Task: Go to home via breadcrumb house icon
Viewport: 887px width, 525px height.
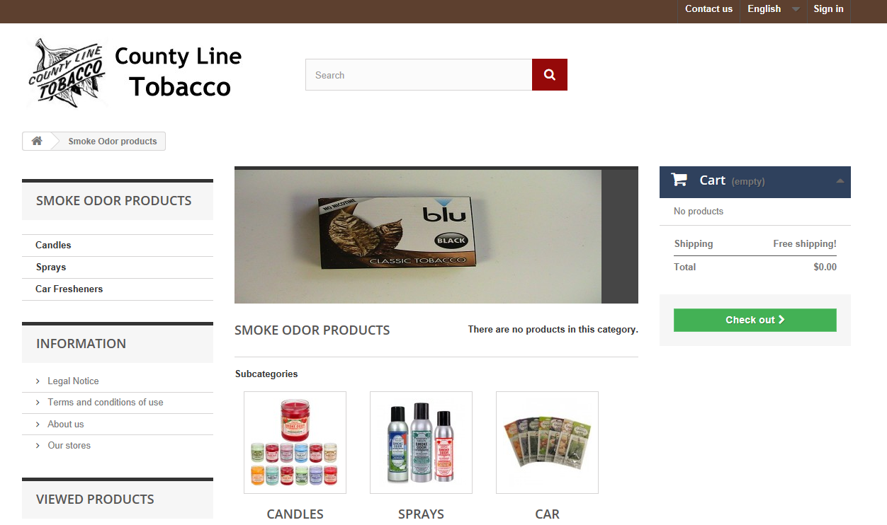Action: [37, 141]
